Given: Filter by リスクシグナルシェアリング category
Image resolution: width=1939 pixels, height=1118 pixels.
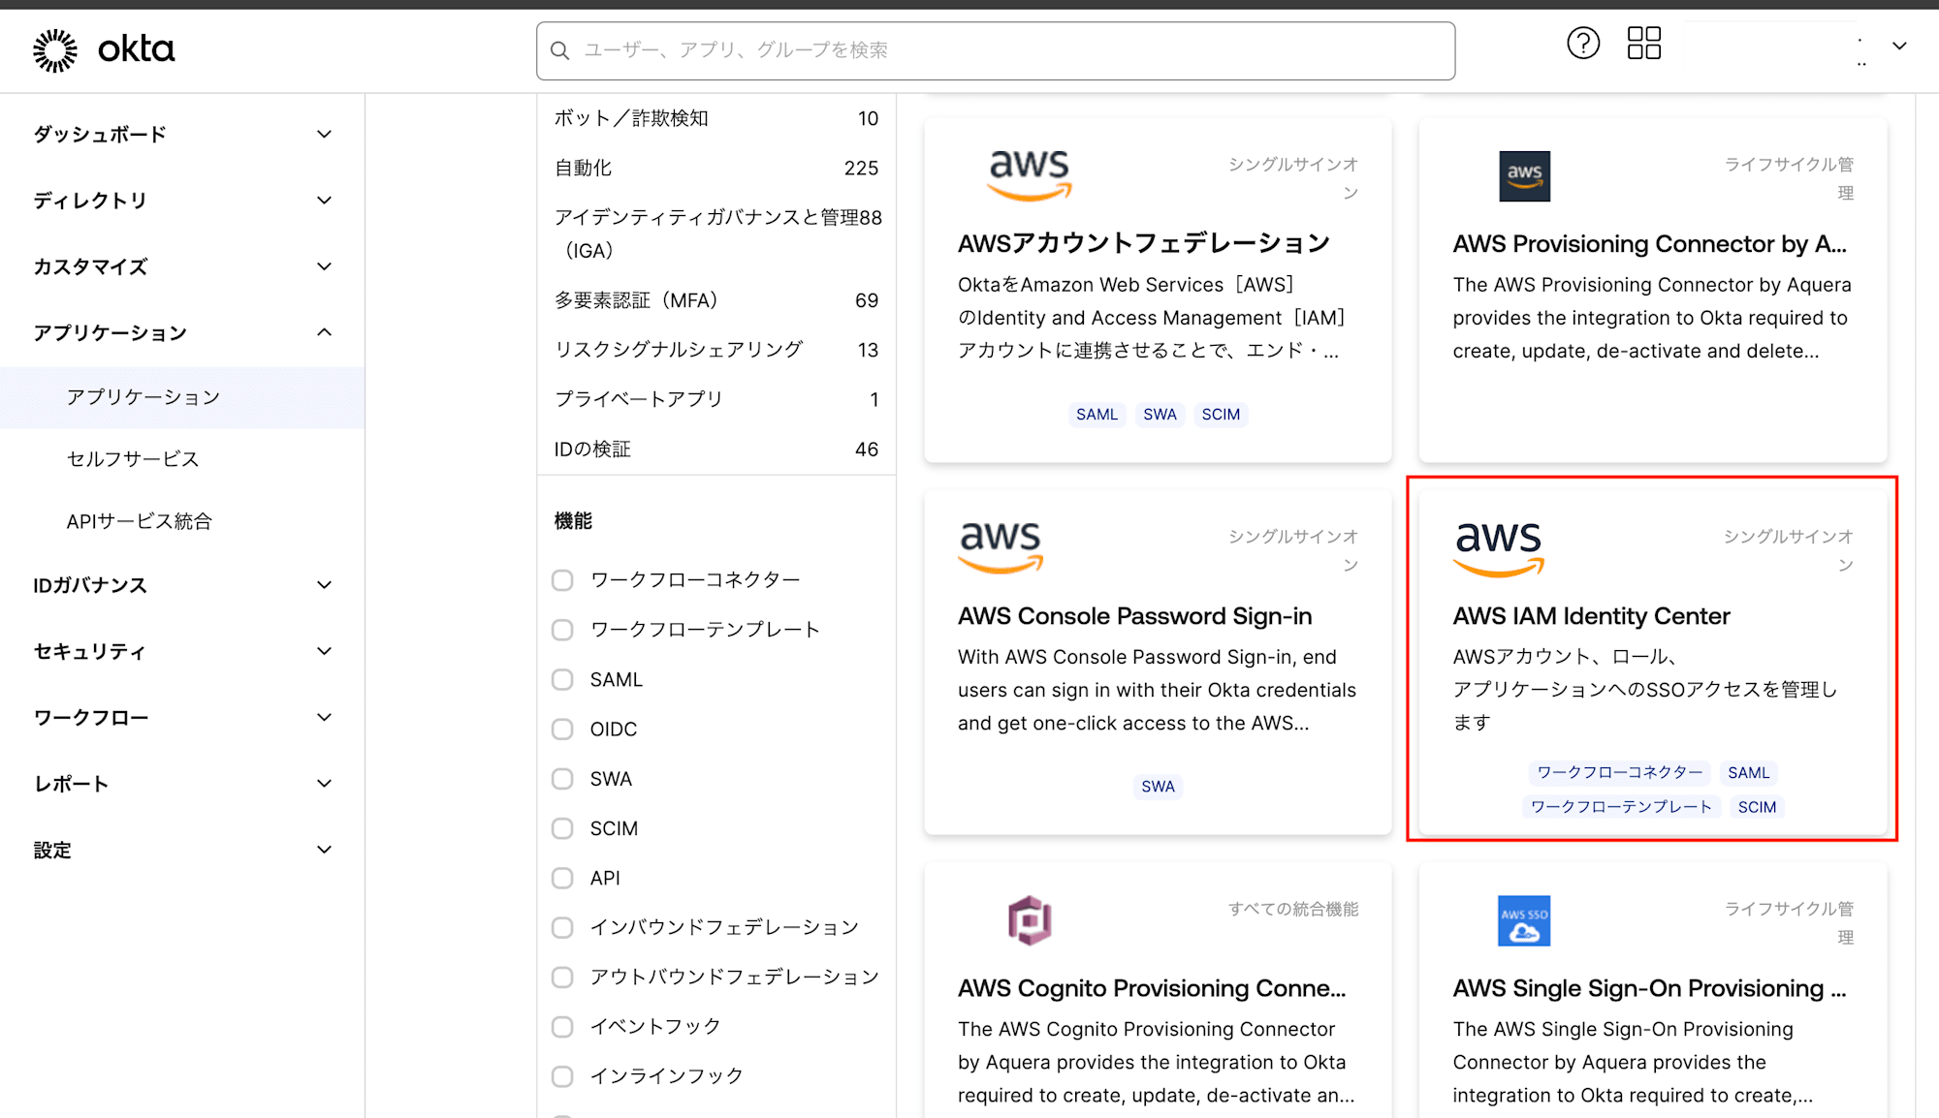Looking at the screenshot, I should coord(716,350).
